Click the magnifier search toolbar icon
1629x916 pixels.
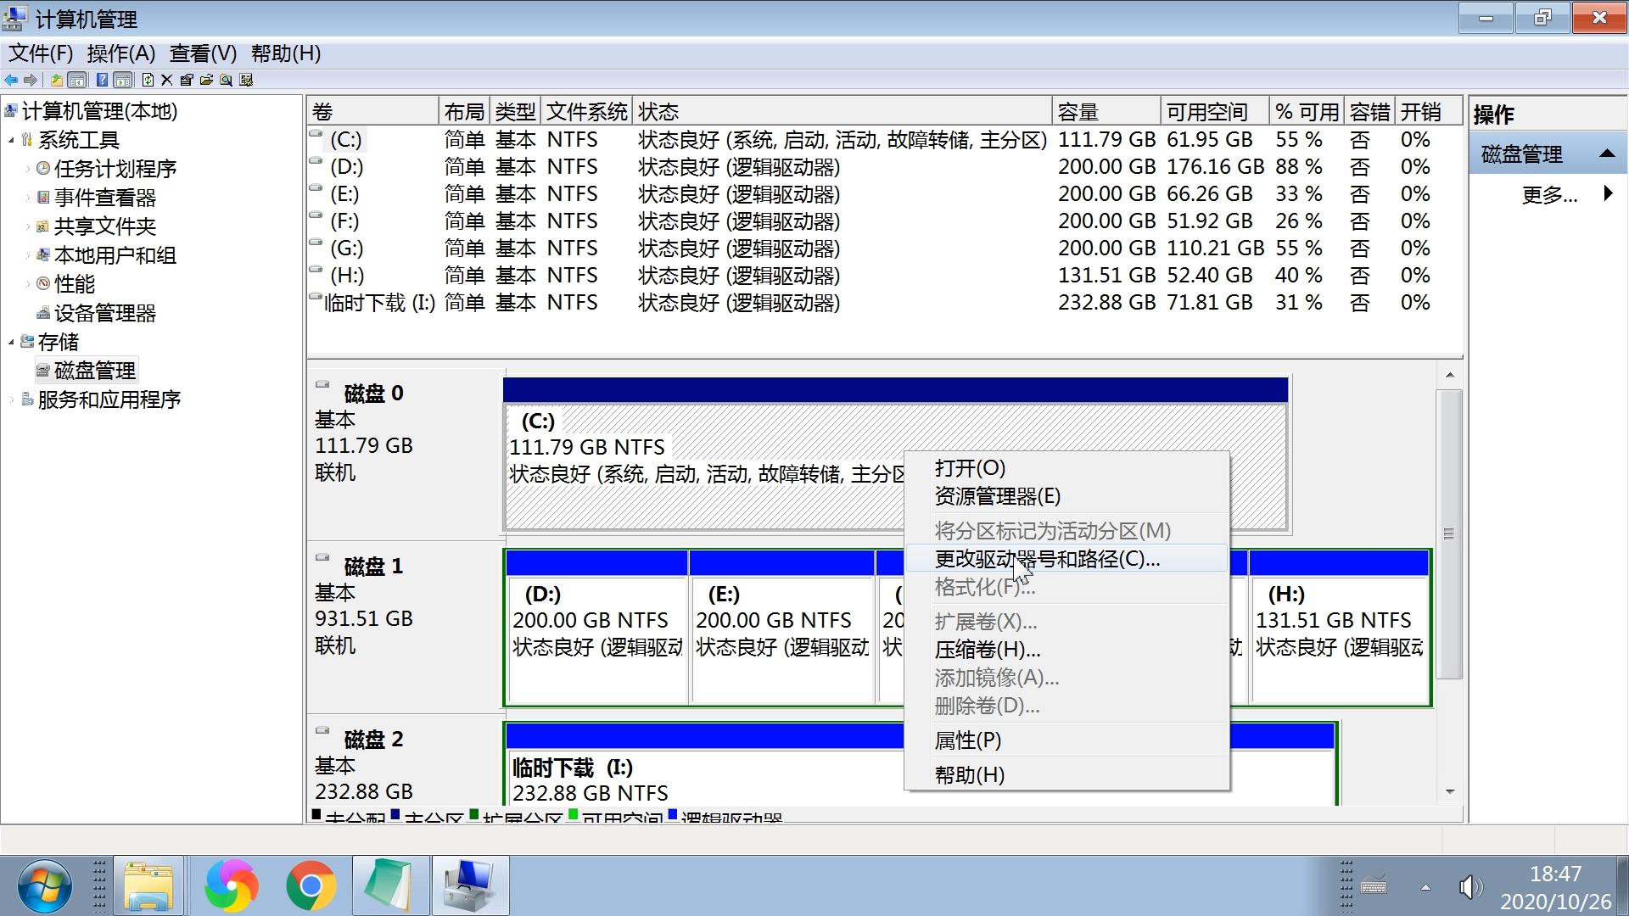click(226, 80)
